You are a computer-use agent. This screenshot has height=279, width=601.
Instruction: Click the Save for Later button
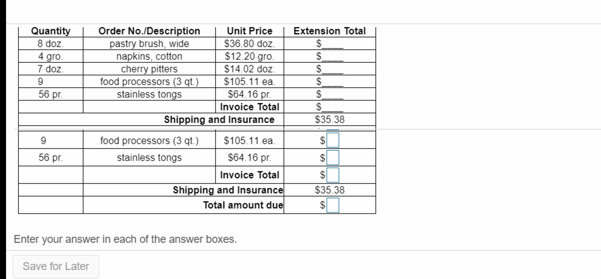click(x=56, y=266)
